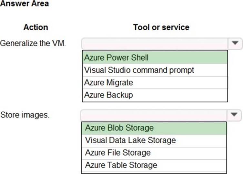Expand the Generalize the VM dropdown arrow
This screenshot has height=174, width=243.
point(235,43)
